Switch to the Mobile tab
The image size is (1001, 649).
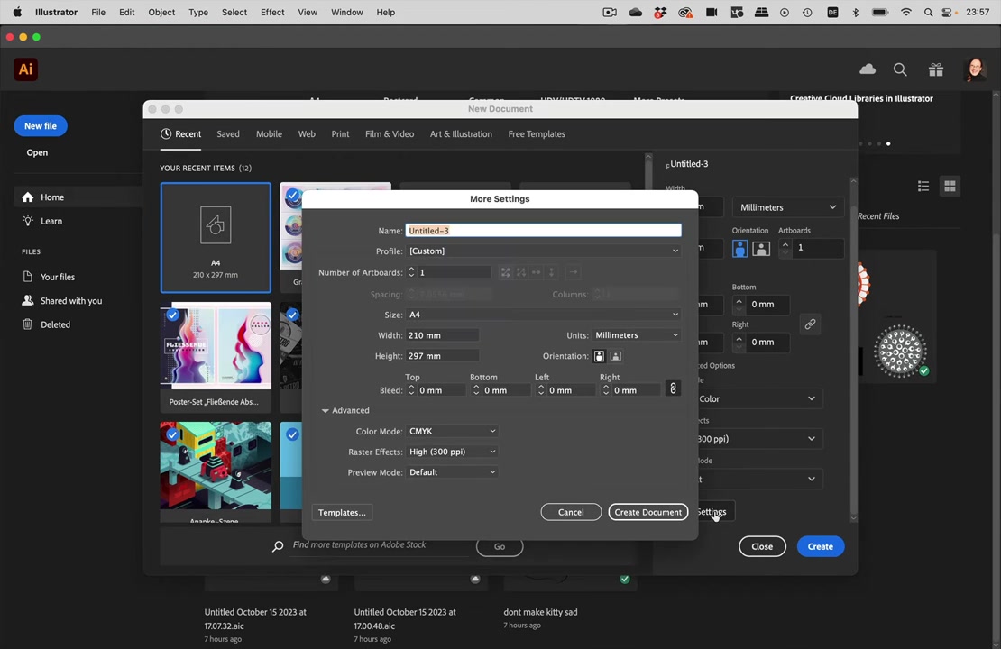(x=269, y=134)
